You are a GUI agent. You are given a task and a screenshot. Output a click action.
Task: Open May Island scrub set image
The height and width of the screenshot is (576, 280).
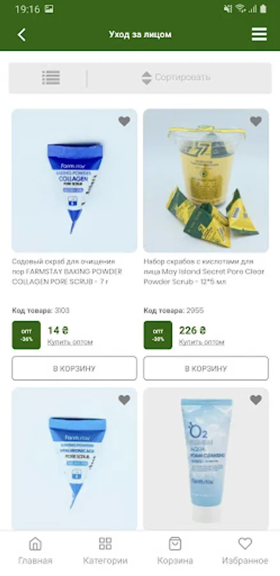(x=206, y=180)
